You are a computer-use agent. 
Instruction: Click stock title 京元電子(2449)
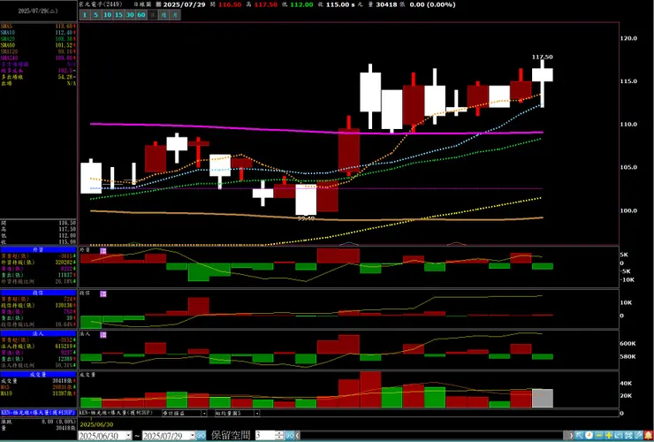101,4
